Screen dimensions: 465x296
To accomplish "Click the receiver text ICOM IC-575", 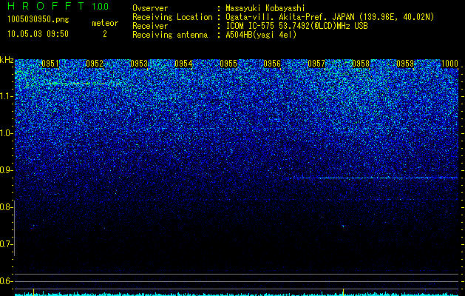I will tap(251, 26).
